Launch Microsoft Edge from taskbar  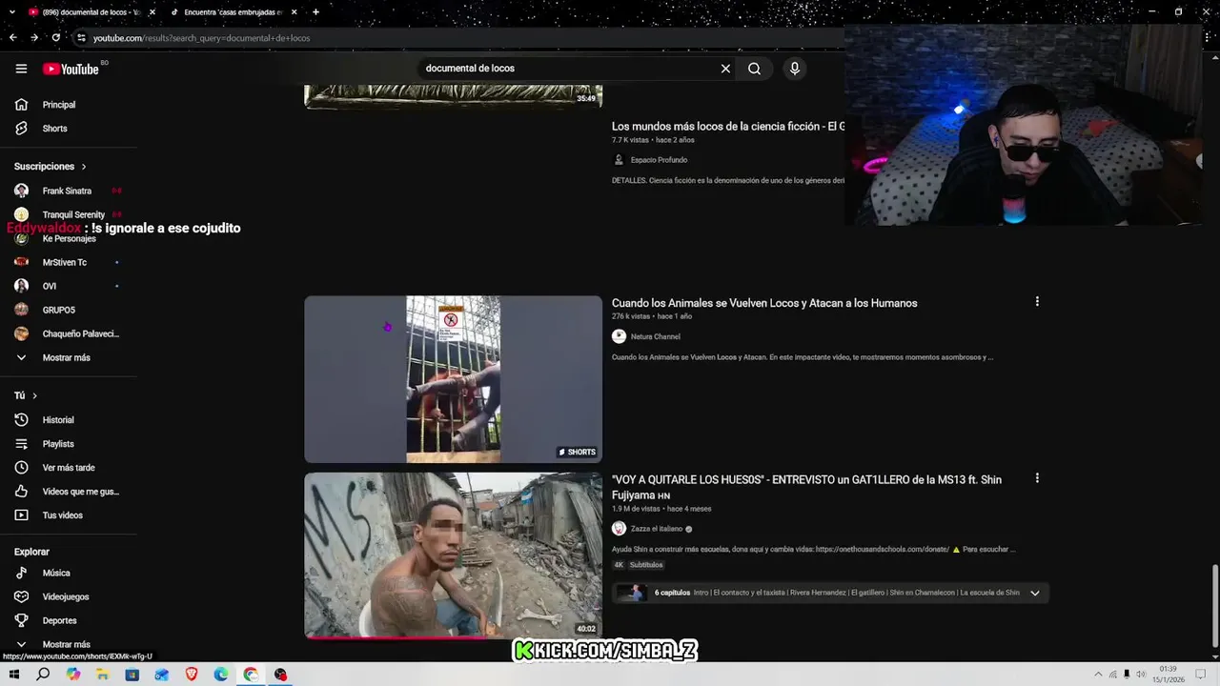pos(221,675)
